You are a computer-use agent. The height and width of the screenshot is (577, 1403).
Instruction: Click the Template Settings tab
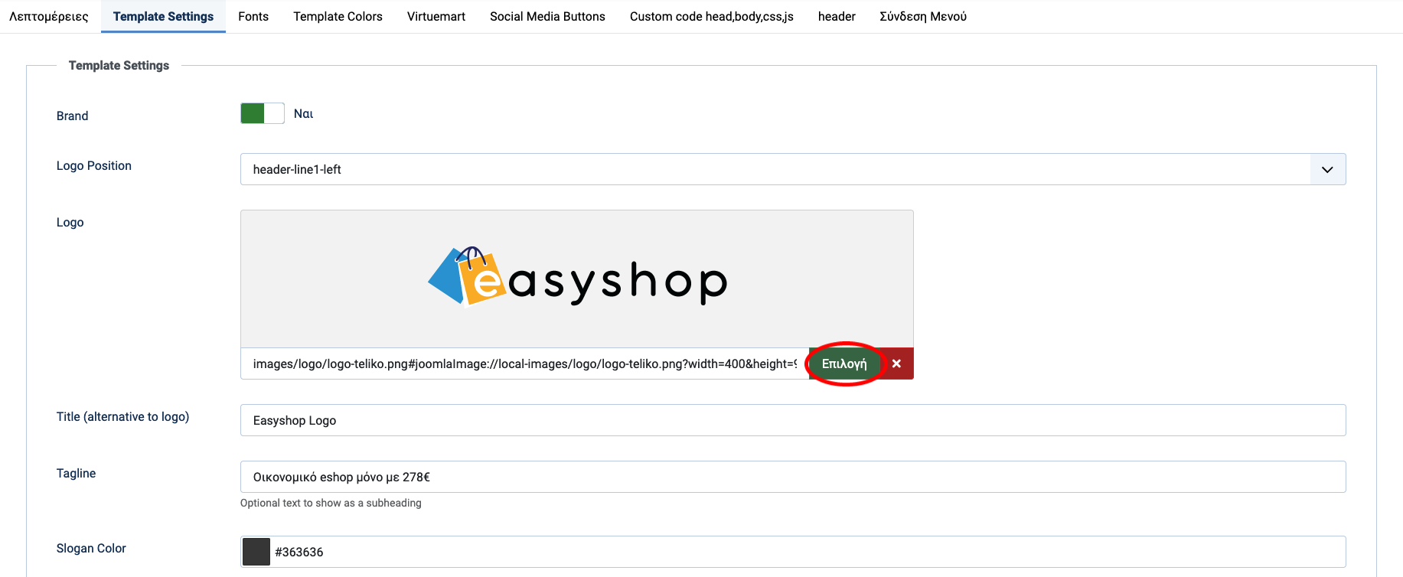(x=163, y=16)
